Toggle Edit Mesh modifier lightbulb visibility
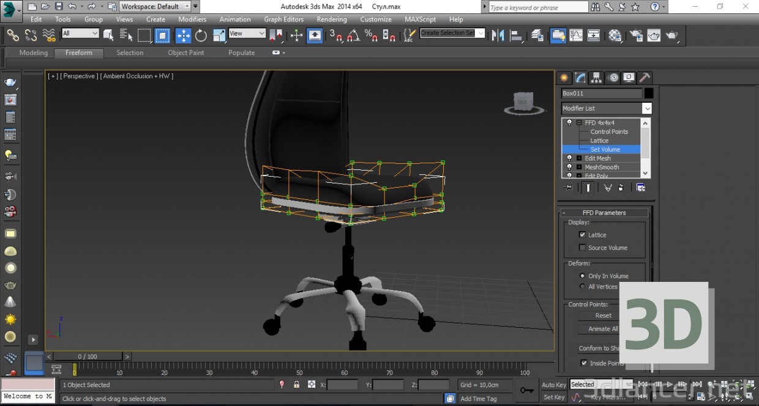The height and width of the screenshot is (406, 759). (x=569, y=158)
